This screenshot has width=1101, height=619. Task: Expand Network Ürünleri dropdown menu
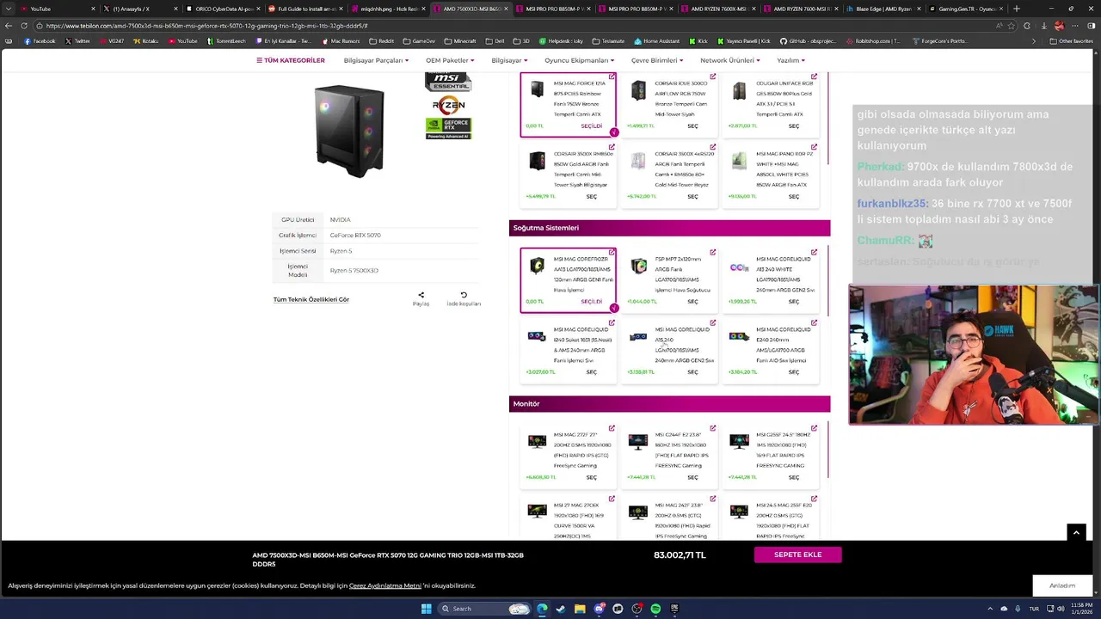pyautogui.click(x=729, y=60)
